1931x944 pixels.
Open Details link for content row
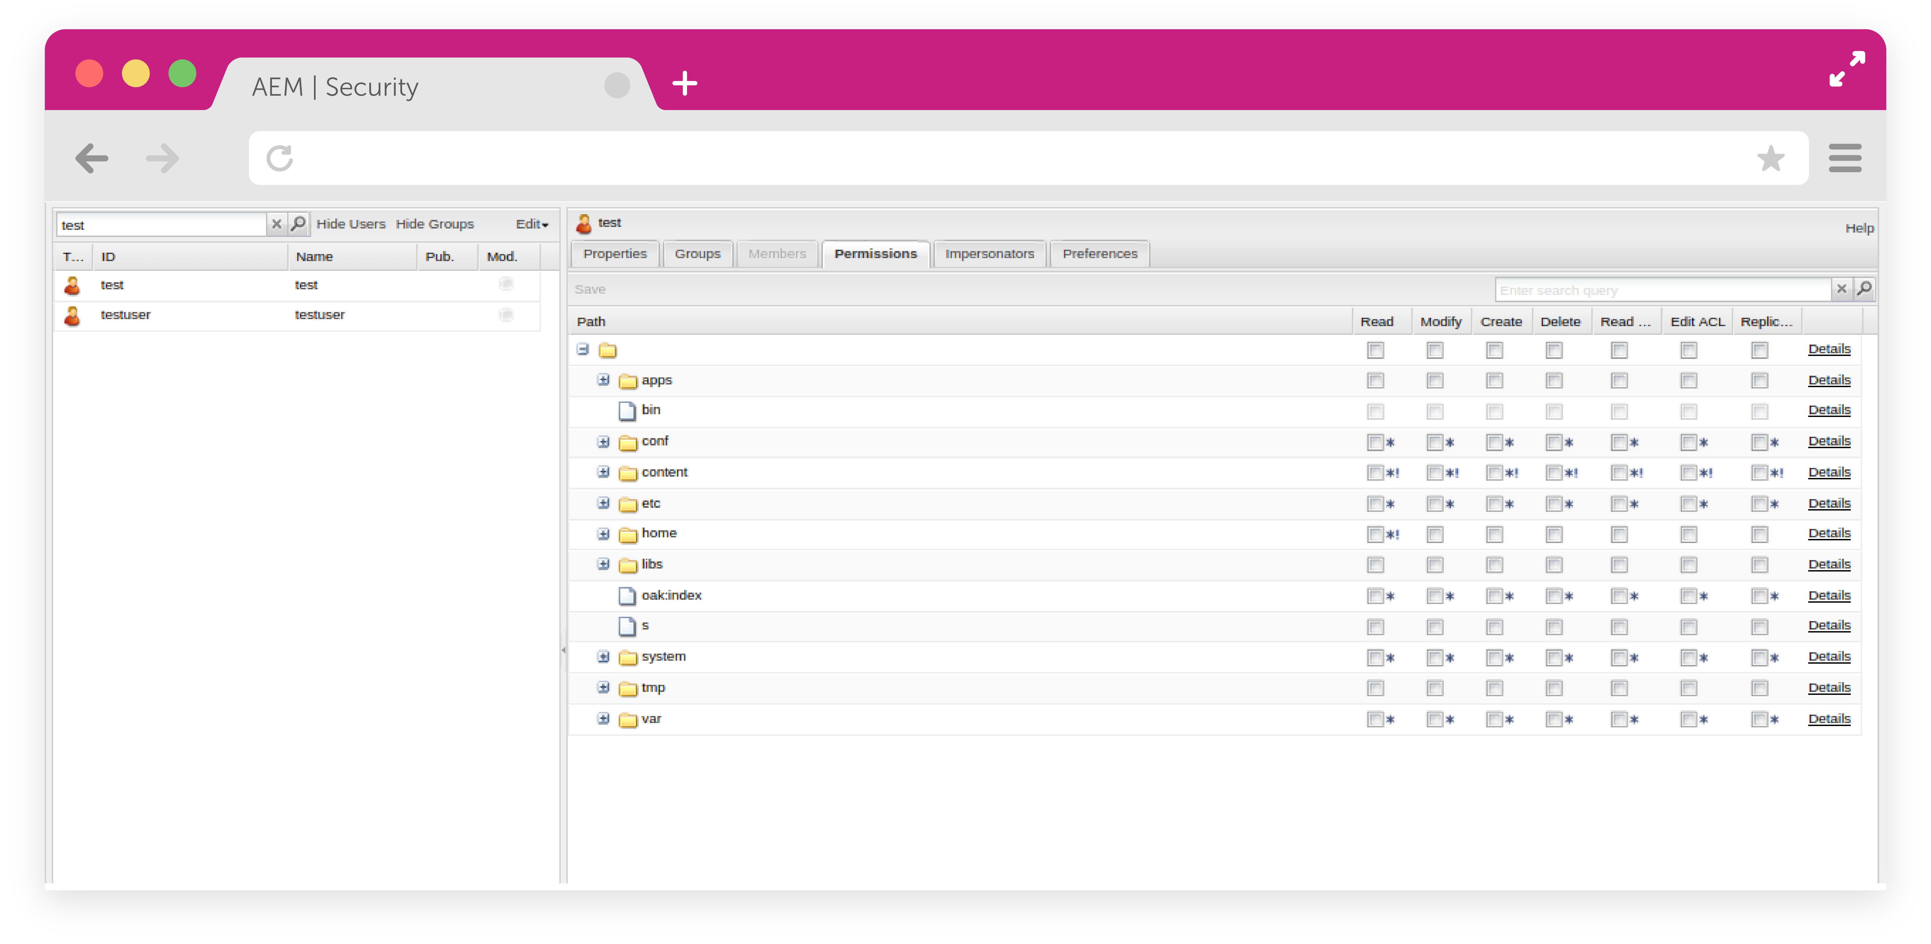pyautogui.click(x=1829, y=472)
